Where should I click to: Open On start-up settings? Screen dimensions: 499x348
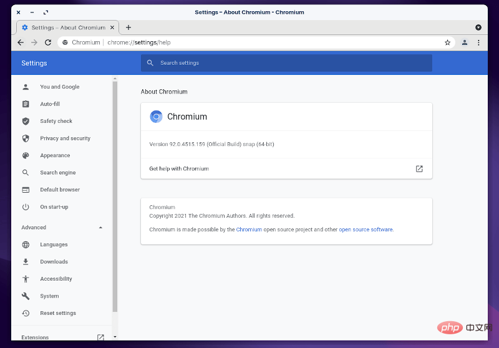pos(54,207)
